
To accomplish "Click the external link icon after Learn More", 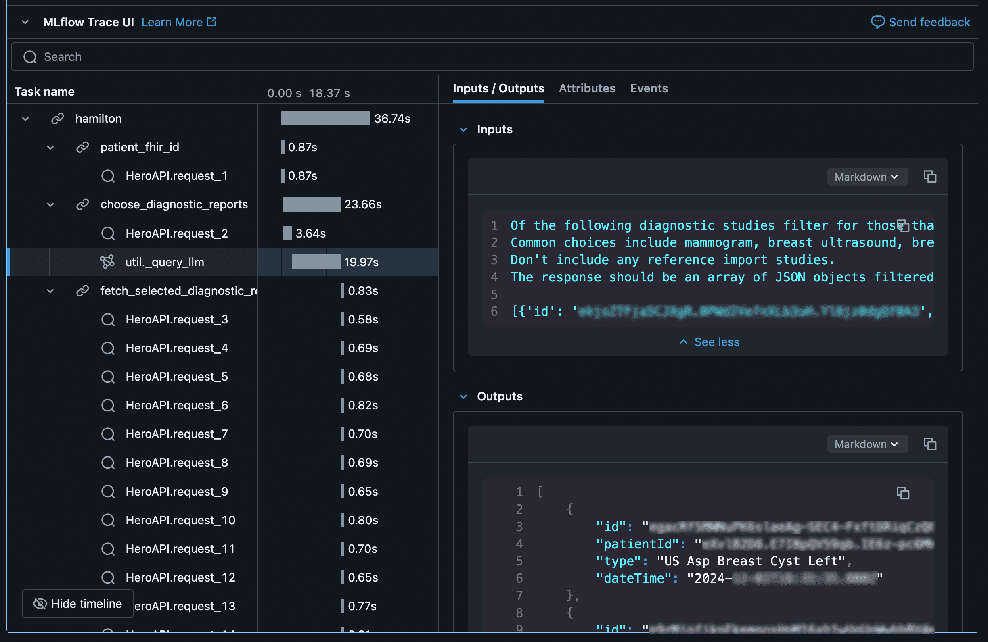I will pos(212,21).
